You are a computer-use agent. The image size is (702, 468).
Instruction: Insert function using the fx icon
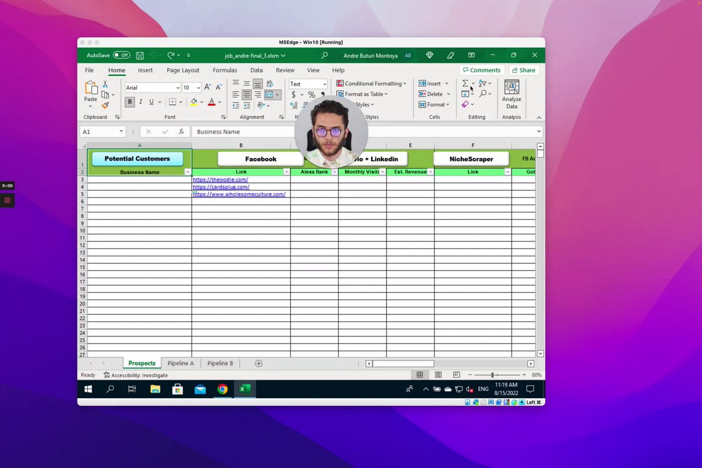pyautogui.click(x=181, y=132)
